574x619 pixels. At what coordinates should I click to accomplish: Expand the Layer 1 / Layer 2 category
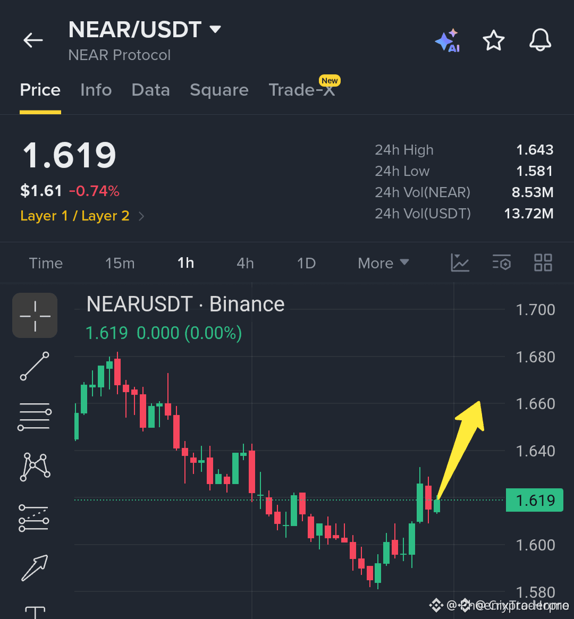click(x=82, y=216)
